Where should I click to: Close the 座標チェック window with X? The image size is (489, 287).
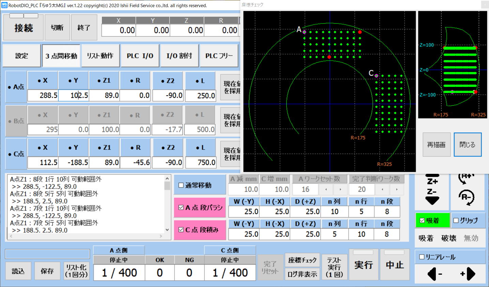coord(484,5)
